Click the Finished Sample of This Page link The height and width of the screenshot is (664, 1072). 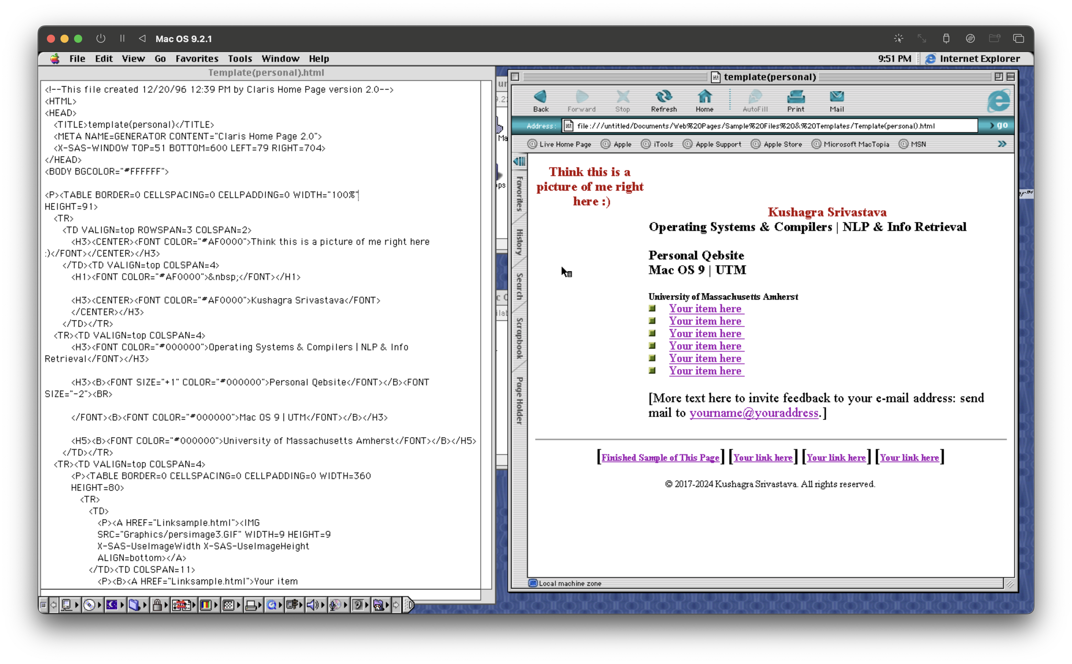(660, 458)
